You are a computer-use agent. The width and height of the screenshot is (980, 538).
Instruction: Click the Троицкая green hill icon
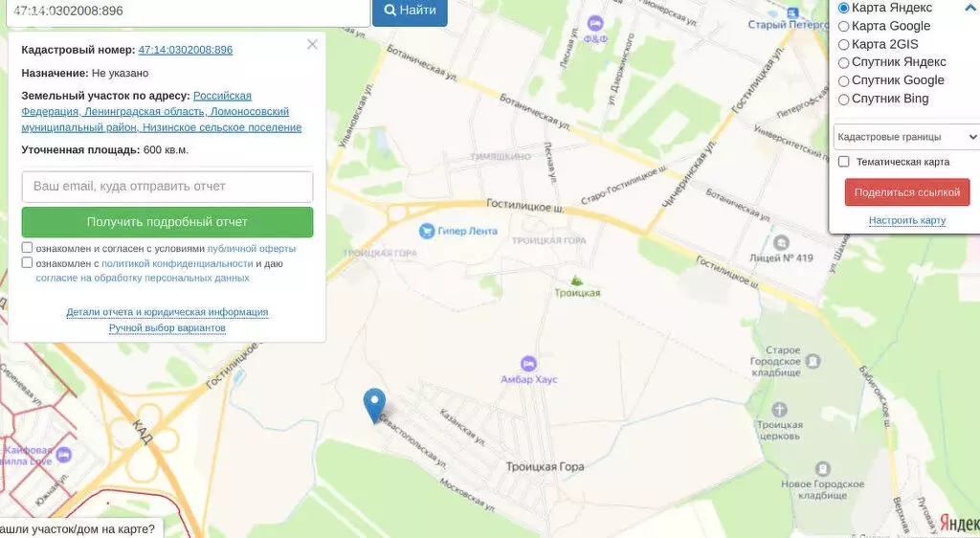[577, 280]
